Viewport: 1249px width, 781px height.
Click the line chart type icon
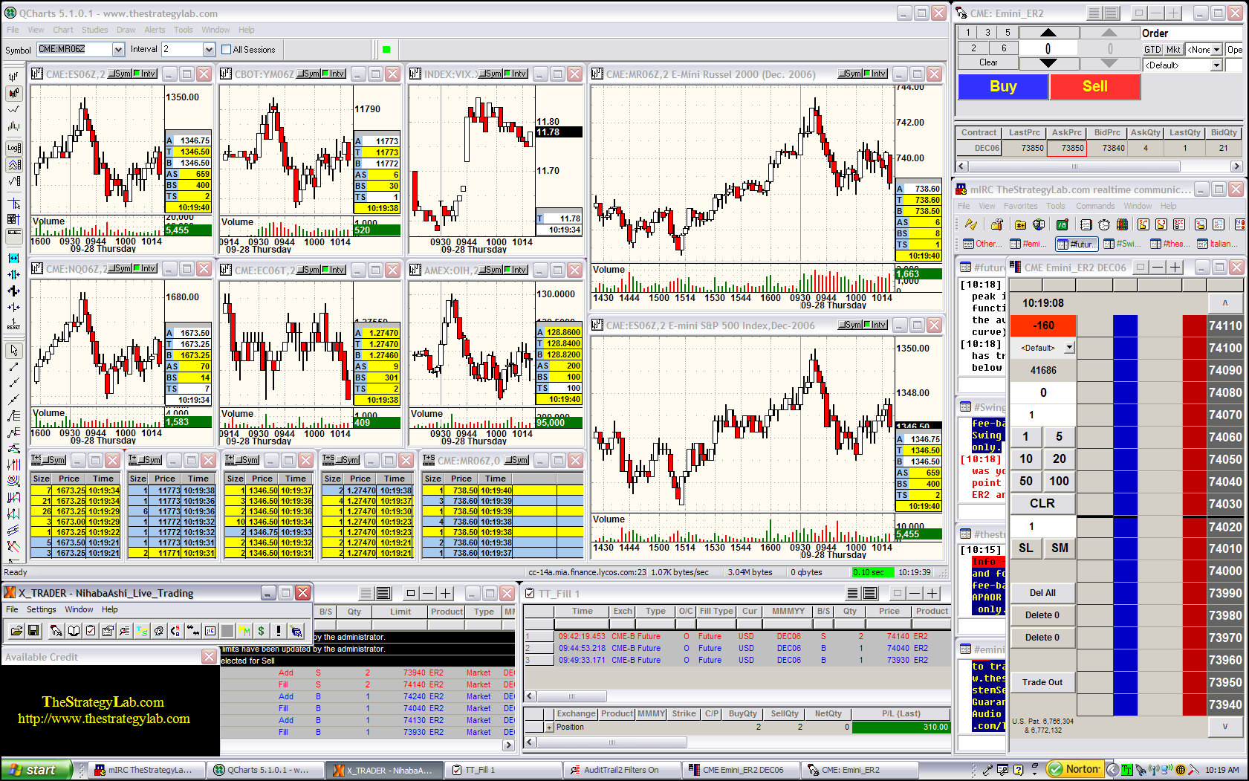pos(13,110)
